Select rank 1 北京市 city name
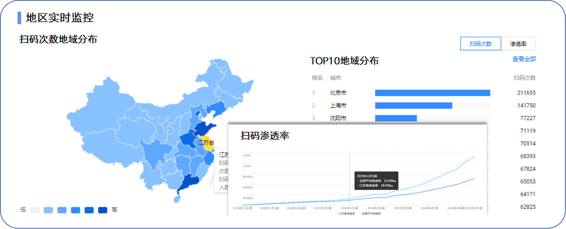The height and width of the screenshot is (229, 566). point(338,93)
